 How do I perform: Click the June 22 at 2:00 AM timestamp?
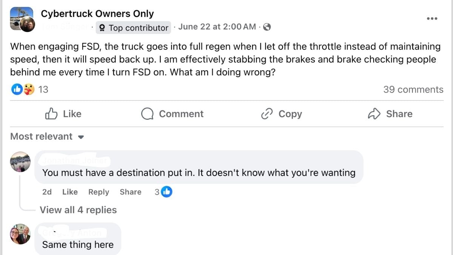(x=217, y=27)
